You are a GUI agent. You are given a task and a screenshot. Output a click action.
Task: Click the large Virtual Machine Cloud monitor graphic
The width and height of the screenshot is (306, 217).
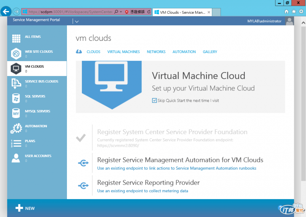(112, 84)
